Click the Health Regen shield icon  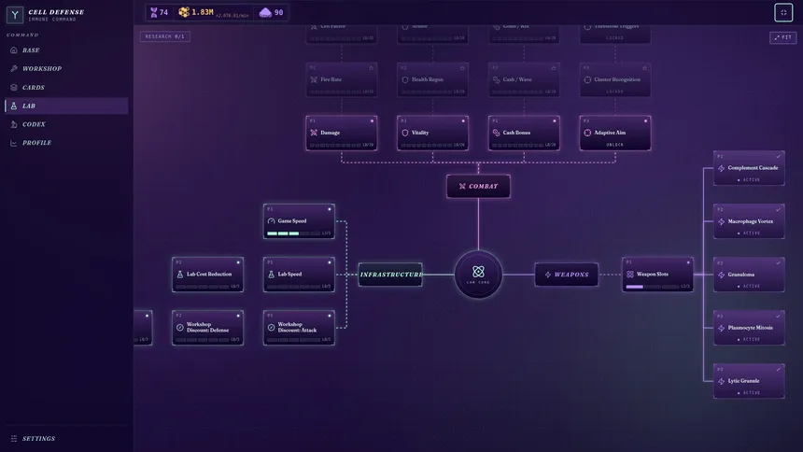[x=405, y=79]
